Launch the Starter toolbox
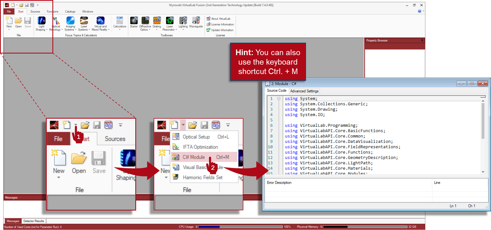 [x=134, y=22]
